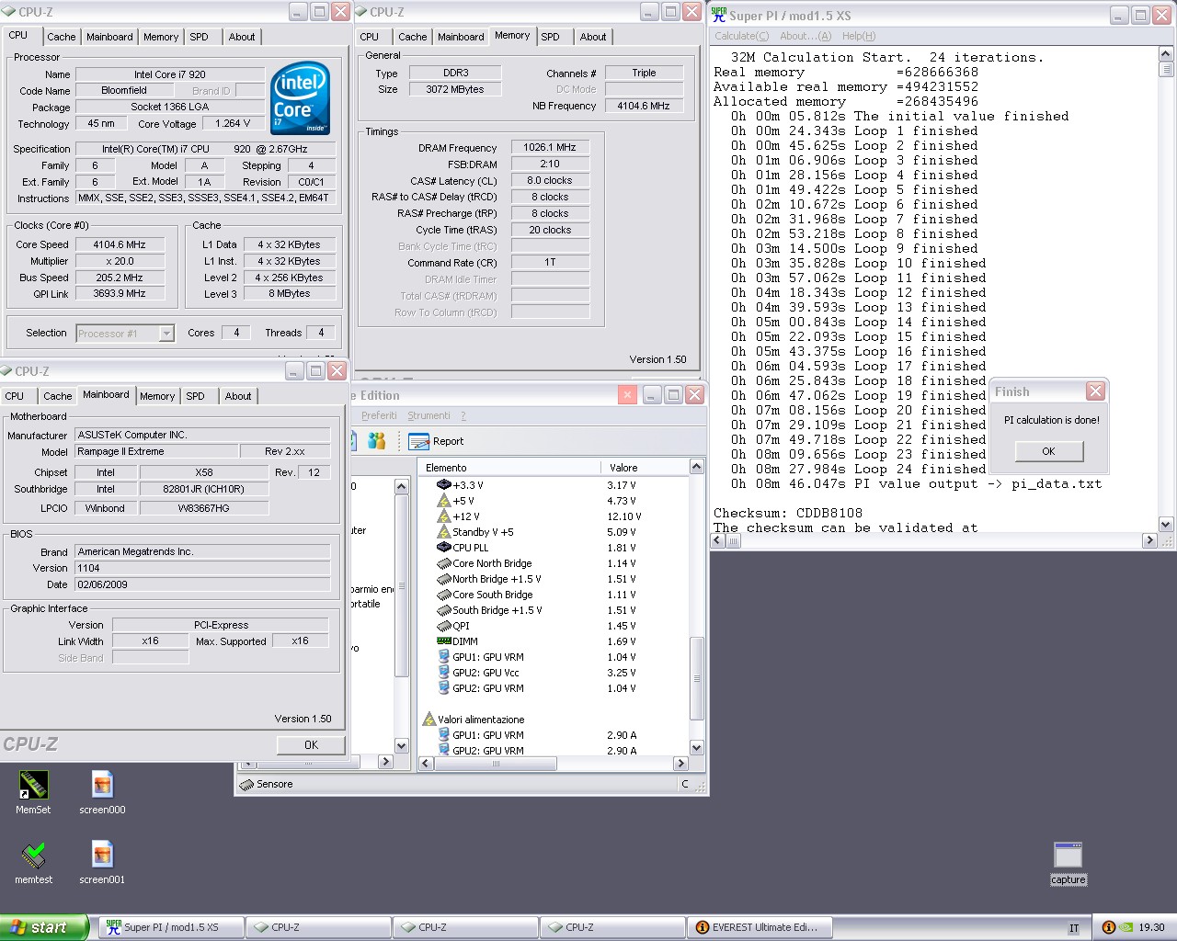Open the Selection Processor #1 dropdown
1177x941 pixels.
click(166, 334)
